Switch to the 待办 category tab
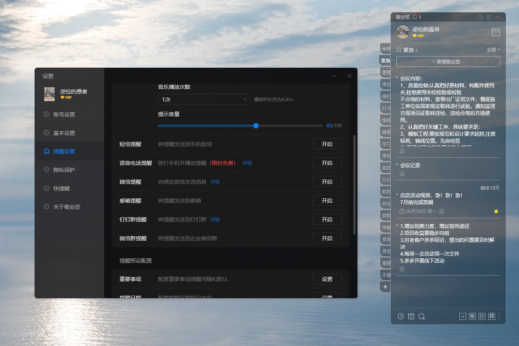This screenshot has width=519, height=346. pos(385,96)
